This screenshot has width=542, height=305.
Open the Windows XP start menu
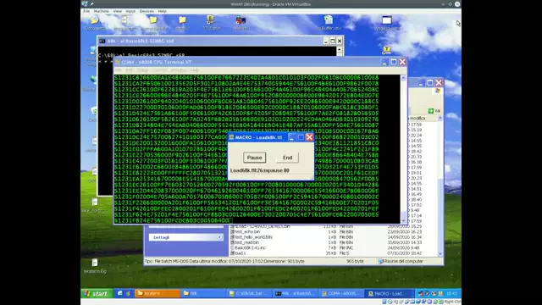(97, 294)
